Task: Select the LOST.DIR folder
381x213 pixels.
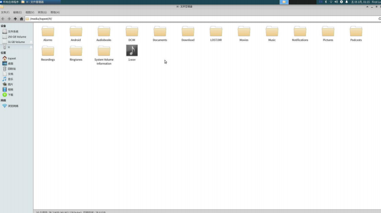Action: pyautogui.click(x=216, y=34)
